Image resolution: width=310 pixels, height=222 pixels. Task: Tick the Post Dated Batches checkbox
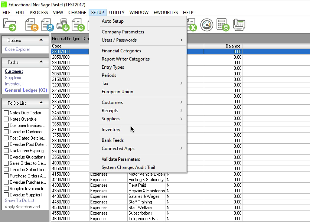pyautogui.click(x=6, y=138)
